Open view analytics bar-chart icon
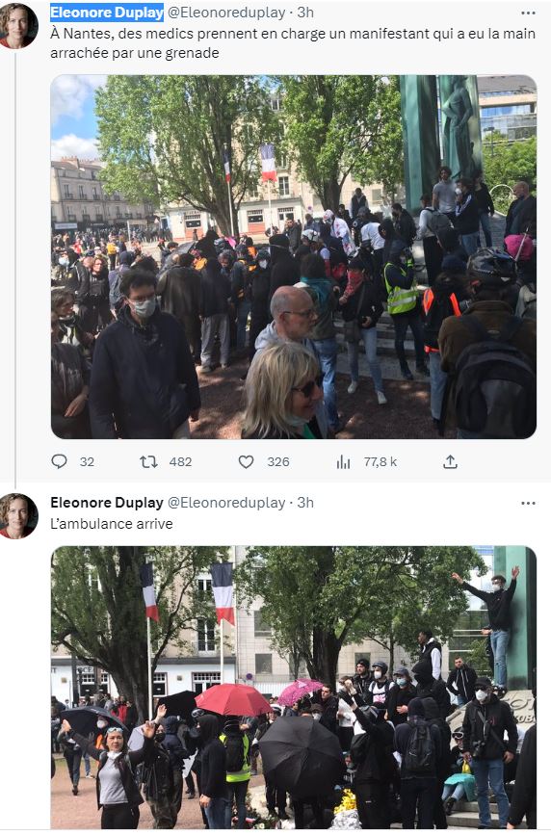 click(x=344, y=461)
